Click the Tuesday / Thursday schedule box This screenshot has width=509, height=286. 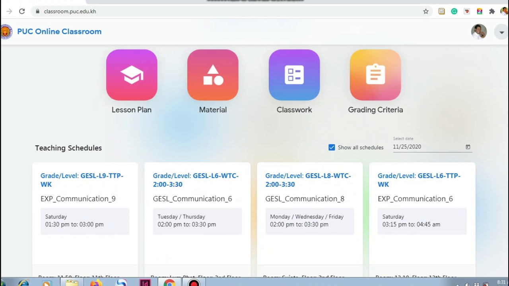[x=197, y=221]
